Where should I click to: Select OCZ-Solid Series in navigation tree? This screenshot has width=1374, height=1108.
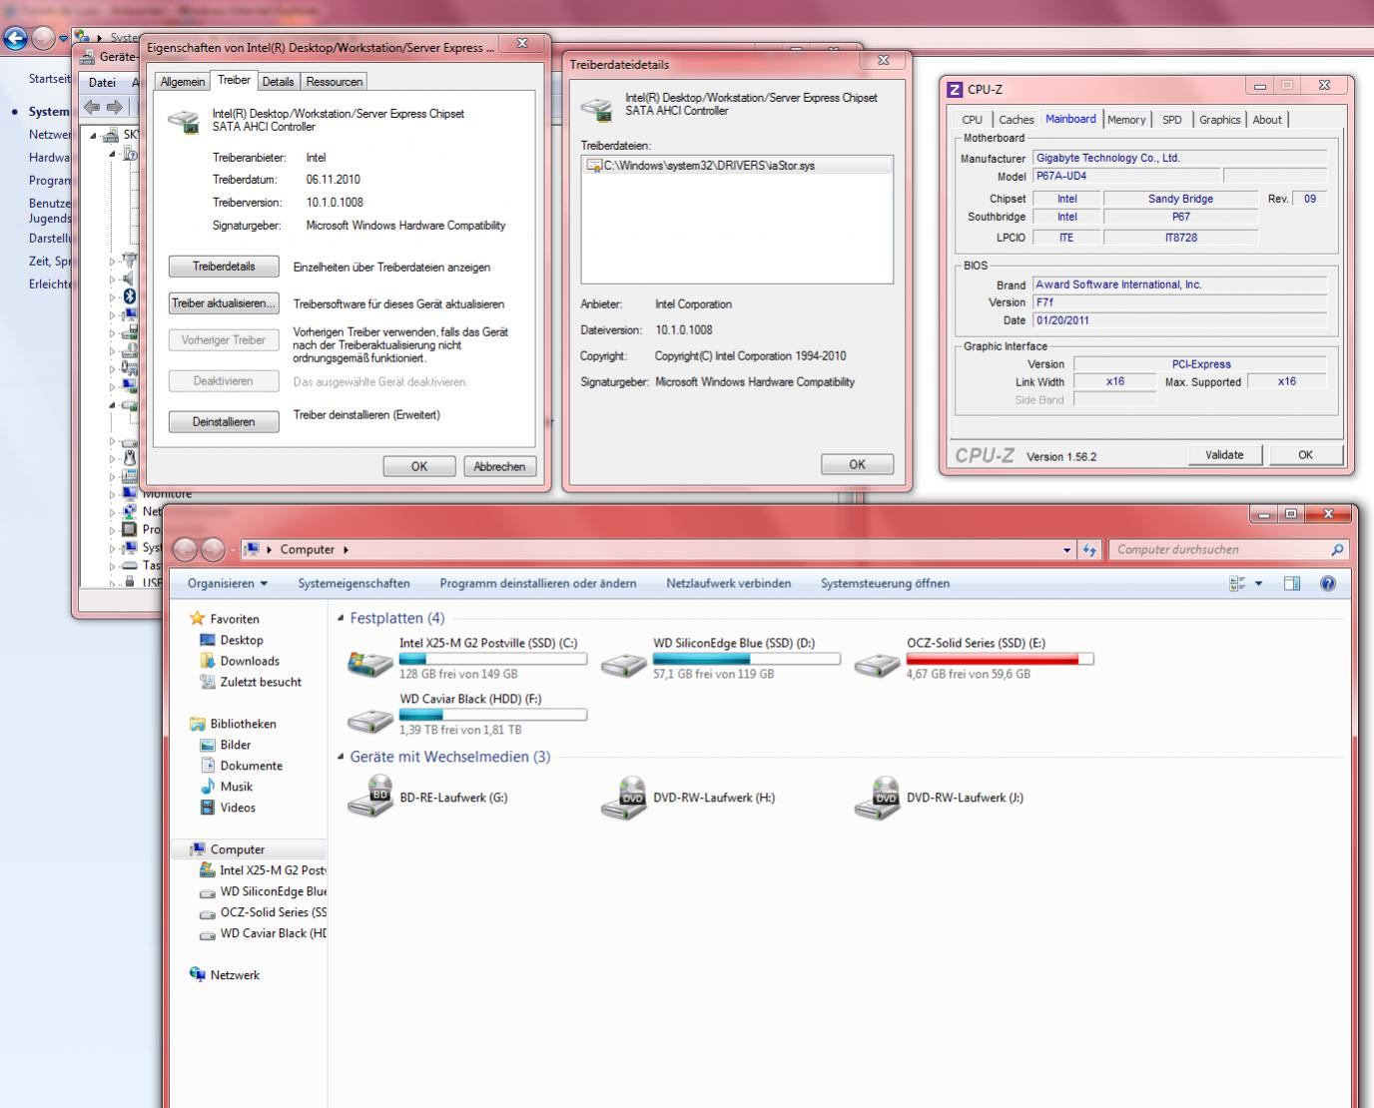tap(273, 912)
